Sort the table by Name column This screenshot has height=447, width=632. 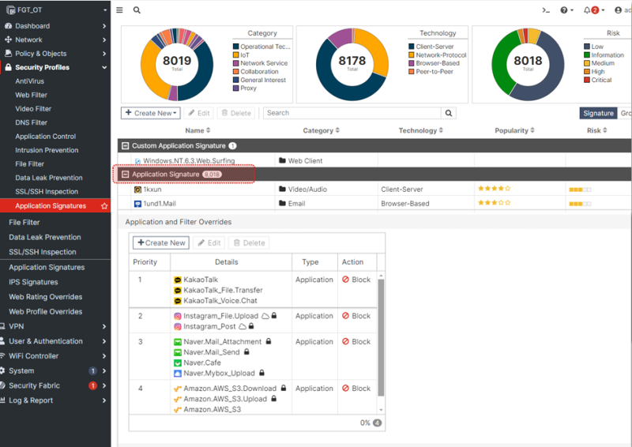pyautogui.click(x=198, y=130)
